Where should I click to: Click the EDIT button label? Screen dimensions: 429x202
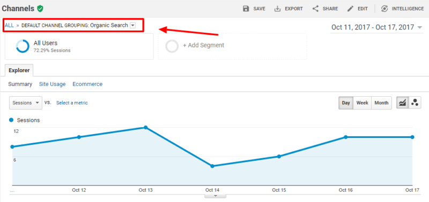coord(363,9)
